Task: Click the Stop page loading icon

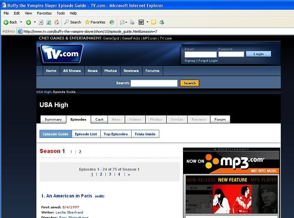Action: (x=41, y=22)
